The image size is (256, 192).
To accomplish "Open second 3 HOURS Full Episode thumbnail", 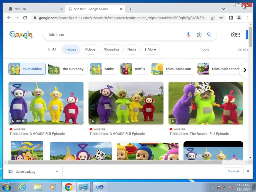I will (x=126, y=103).
